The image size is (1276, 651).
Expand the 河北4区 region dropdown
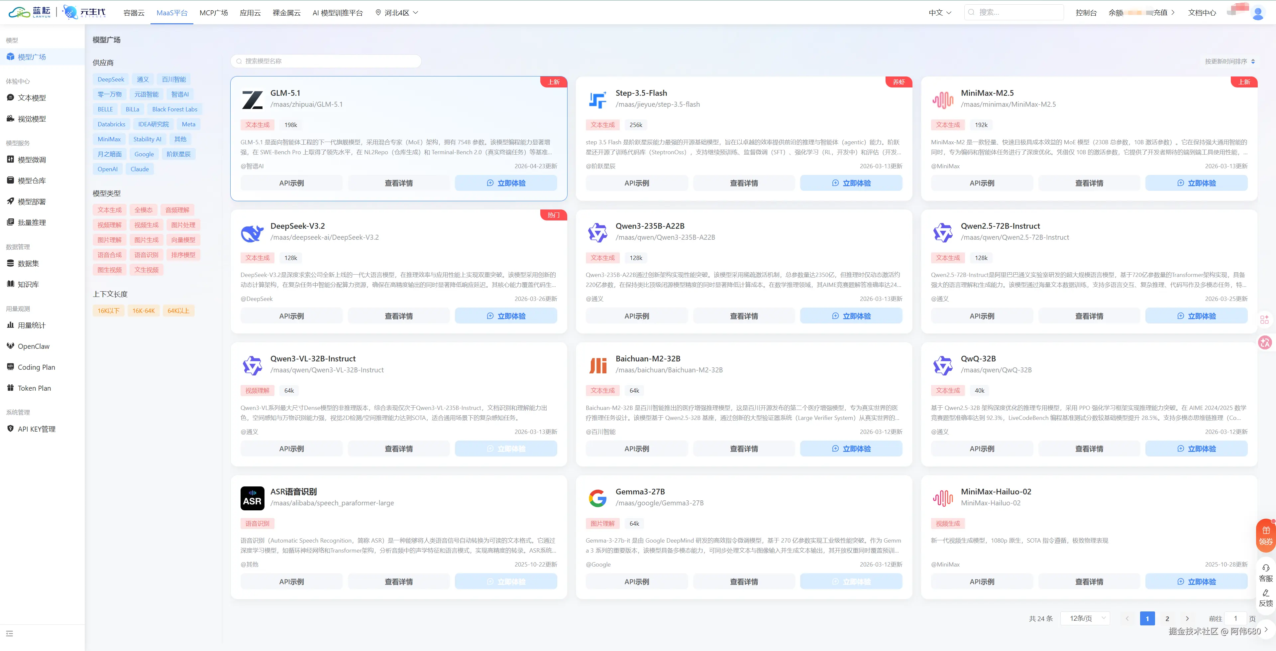(397, 13)
